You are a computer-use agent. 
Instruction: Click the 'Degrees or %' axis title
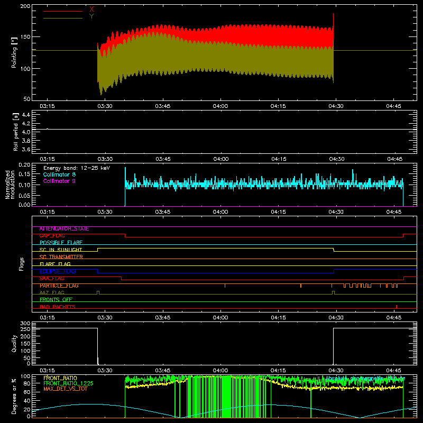[x=14, y=397]
